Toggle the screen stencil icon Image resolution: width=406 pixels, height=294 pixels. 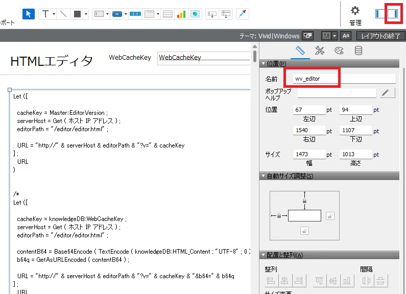[326, 35]
